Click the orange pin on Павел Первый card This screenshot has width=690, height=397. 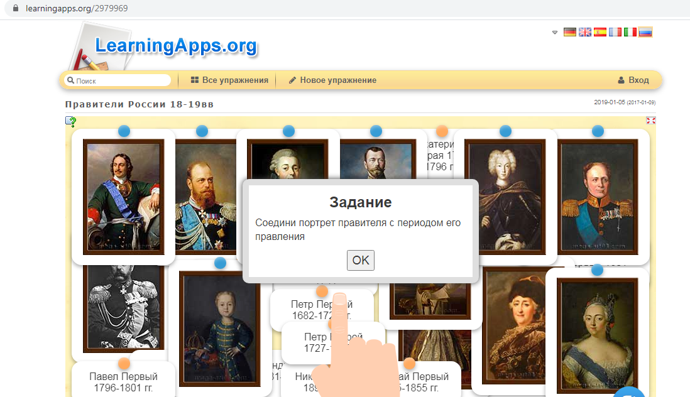[x=124, y=364]
